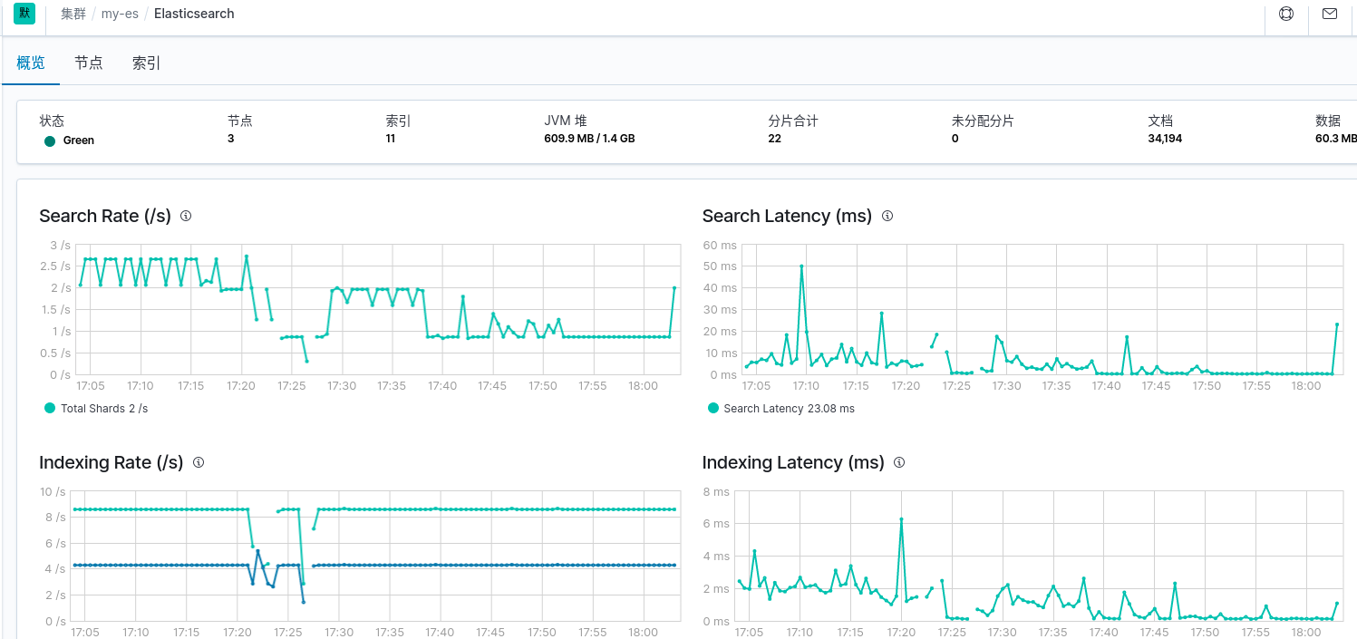Click last data point in Search Latency chart
Image resolution: width=1357 pixels, height=639 pixels.
click(x=1337, y=324)
